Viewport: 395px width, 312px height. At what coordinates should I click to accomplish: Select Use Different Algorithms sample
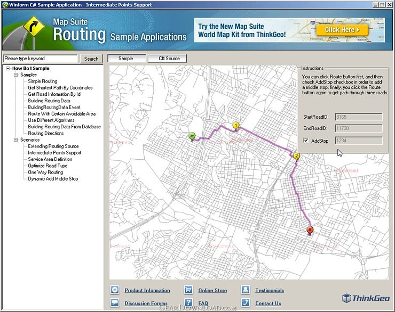tap(51, 120)
